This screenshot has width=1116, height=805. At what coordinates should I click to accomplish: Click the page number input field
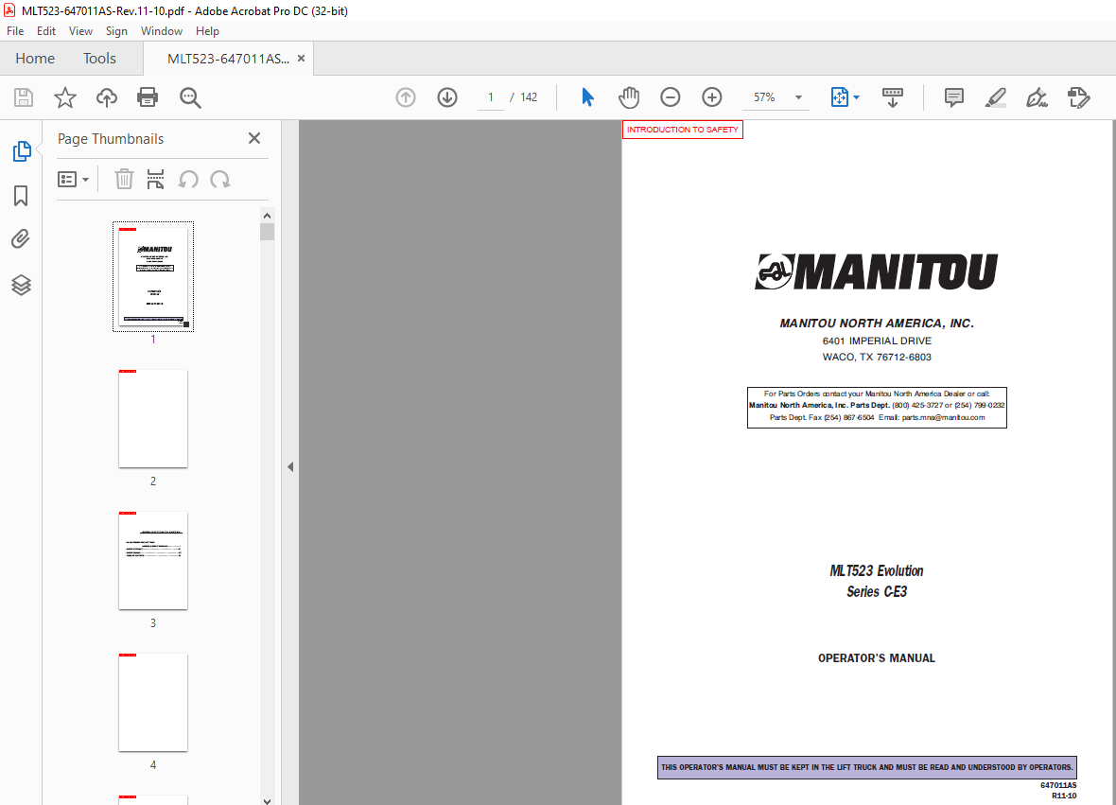[491, 97]
